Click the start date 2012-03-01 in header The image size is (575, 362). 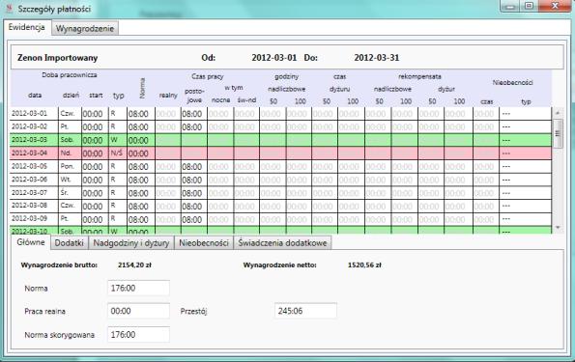(273, 58)
